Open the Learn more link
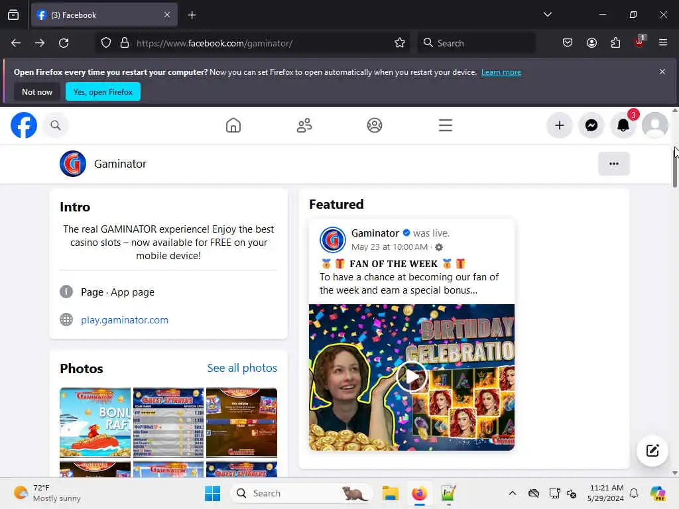This screenshot has height=509, width=679. (501, 72)
